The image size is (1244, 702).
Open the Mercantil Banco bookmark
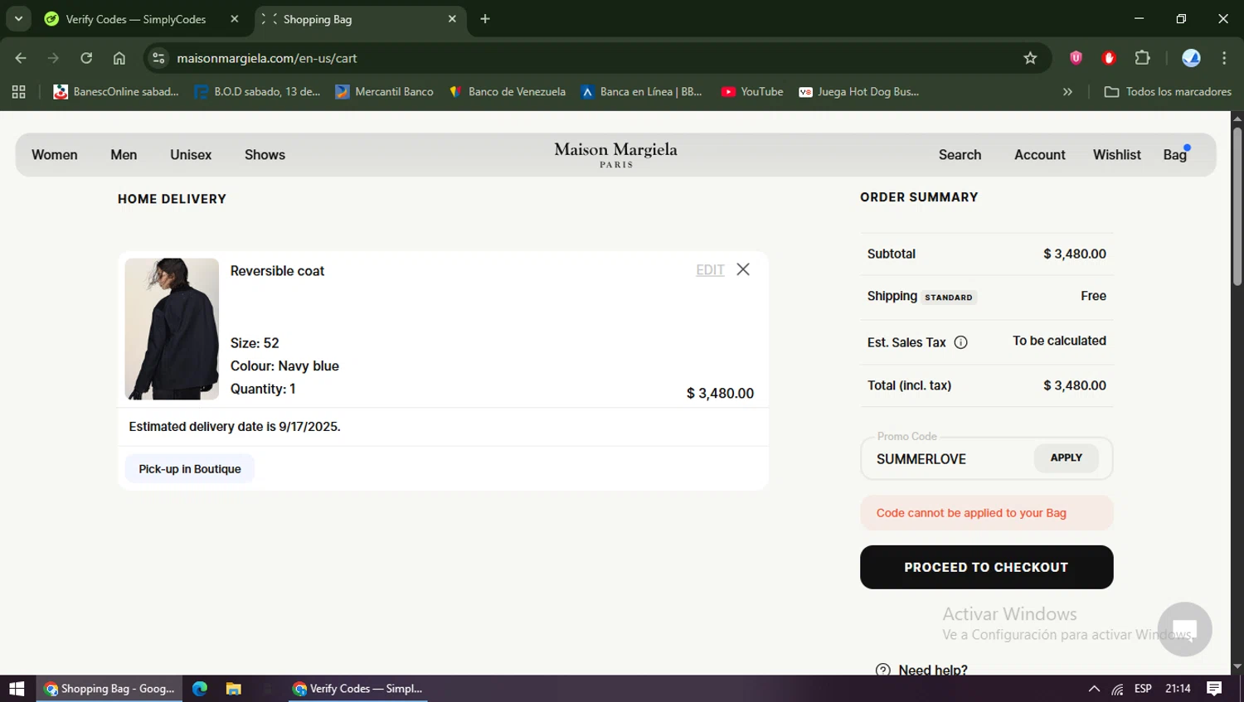[384, 92]
